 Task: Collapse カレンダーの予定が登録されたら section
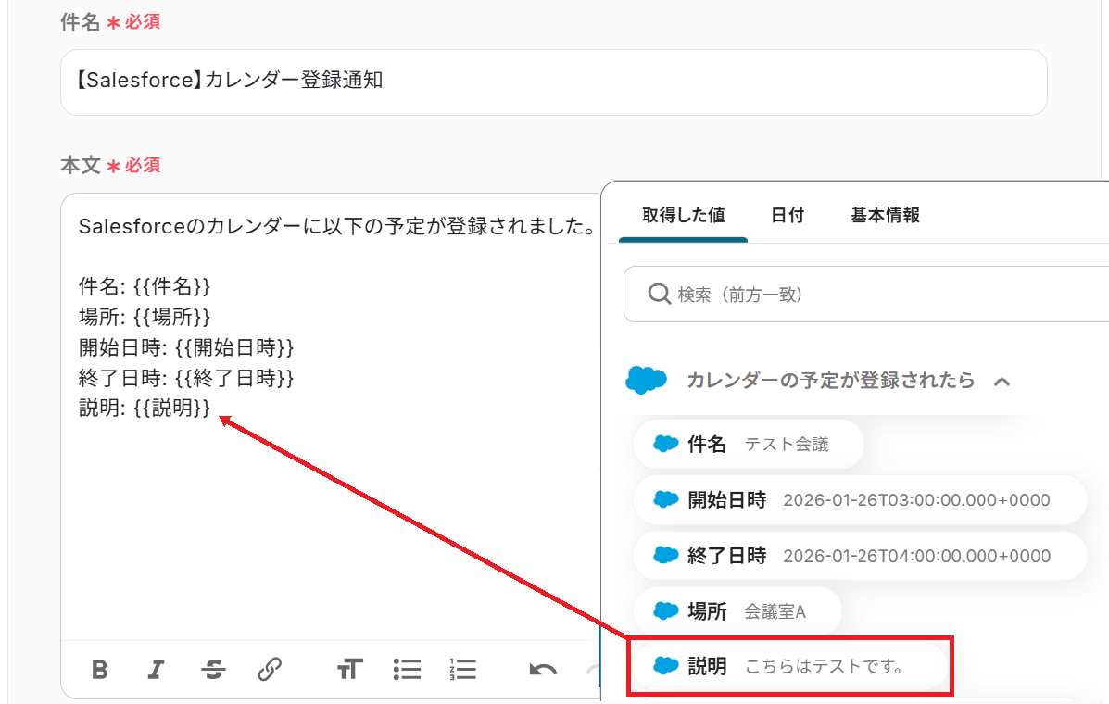[1002, 382]
